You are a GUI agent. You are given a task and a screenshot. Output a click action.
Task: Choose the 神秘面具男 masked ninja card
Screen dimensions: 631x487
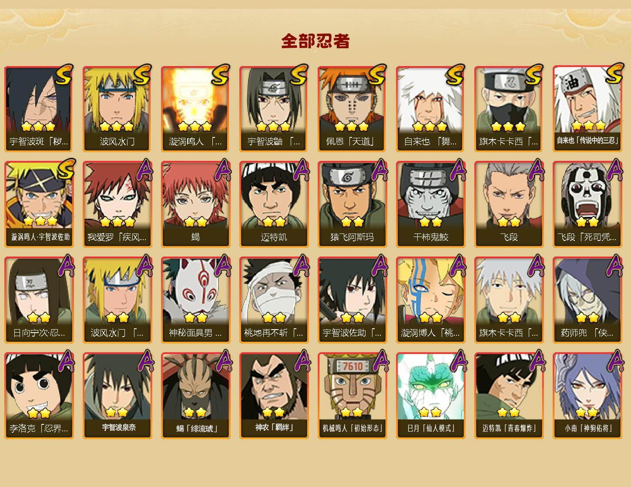coord(195,300)
